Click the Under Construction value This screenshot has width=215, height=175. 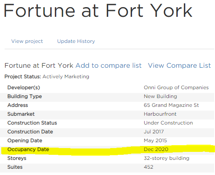coord(168,123)
